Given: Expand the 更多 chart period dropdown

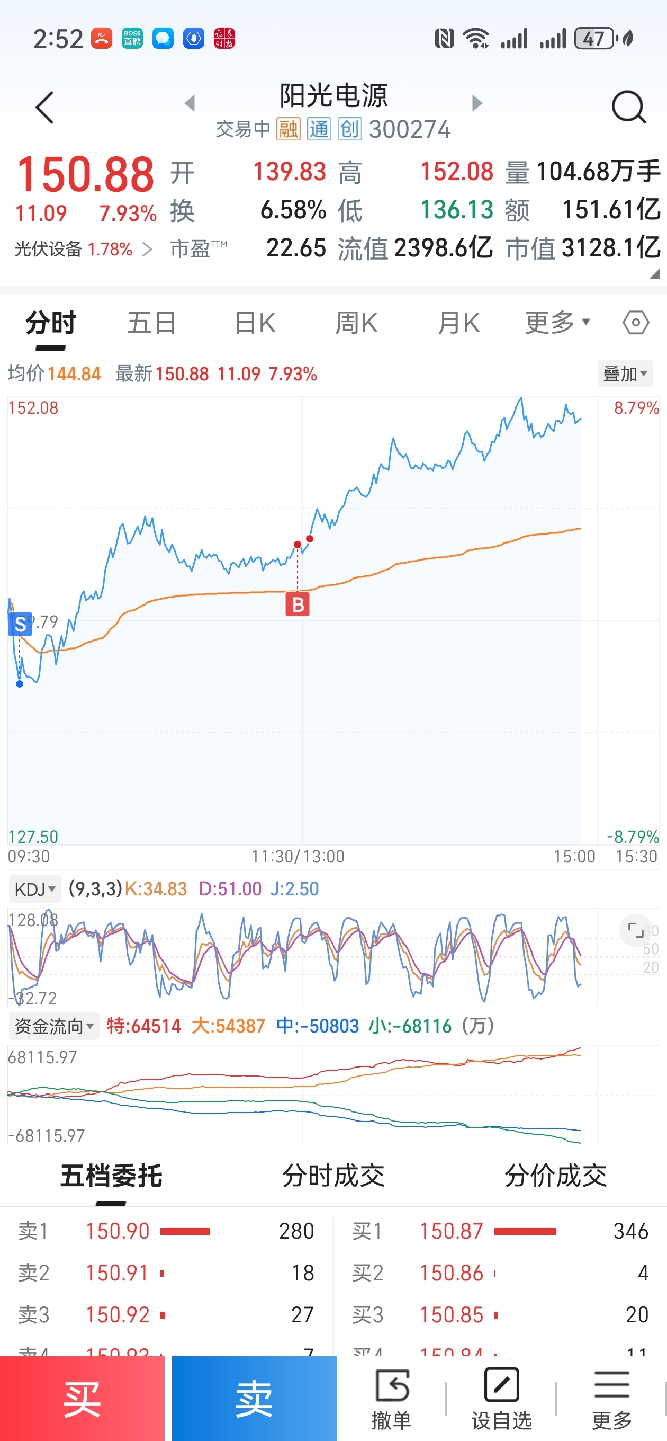Looking at the screenshot, I should pyautogui.click(x=557, y=323).
